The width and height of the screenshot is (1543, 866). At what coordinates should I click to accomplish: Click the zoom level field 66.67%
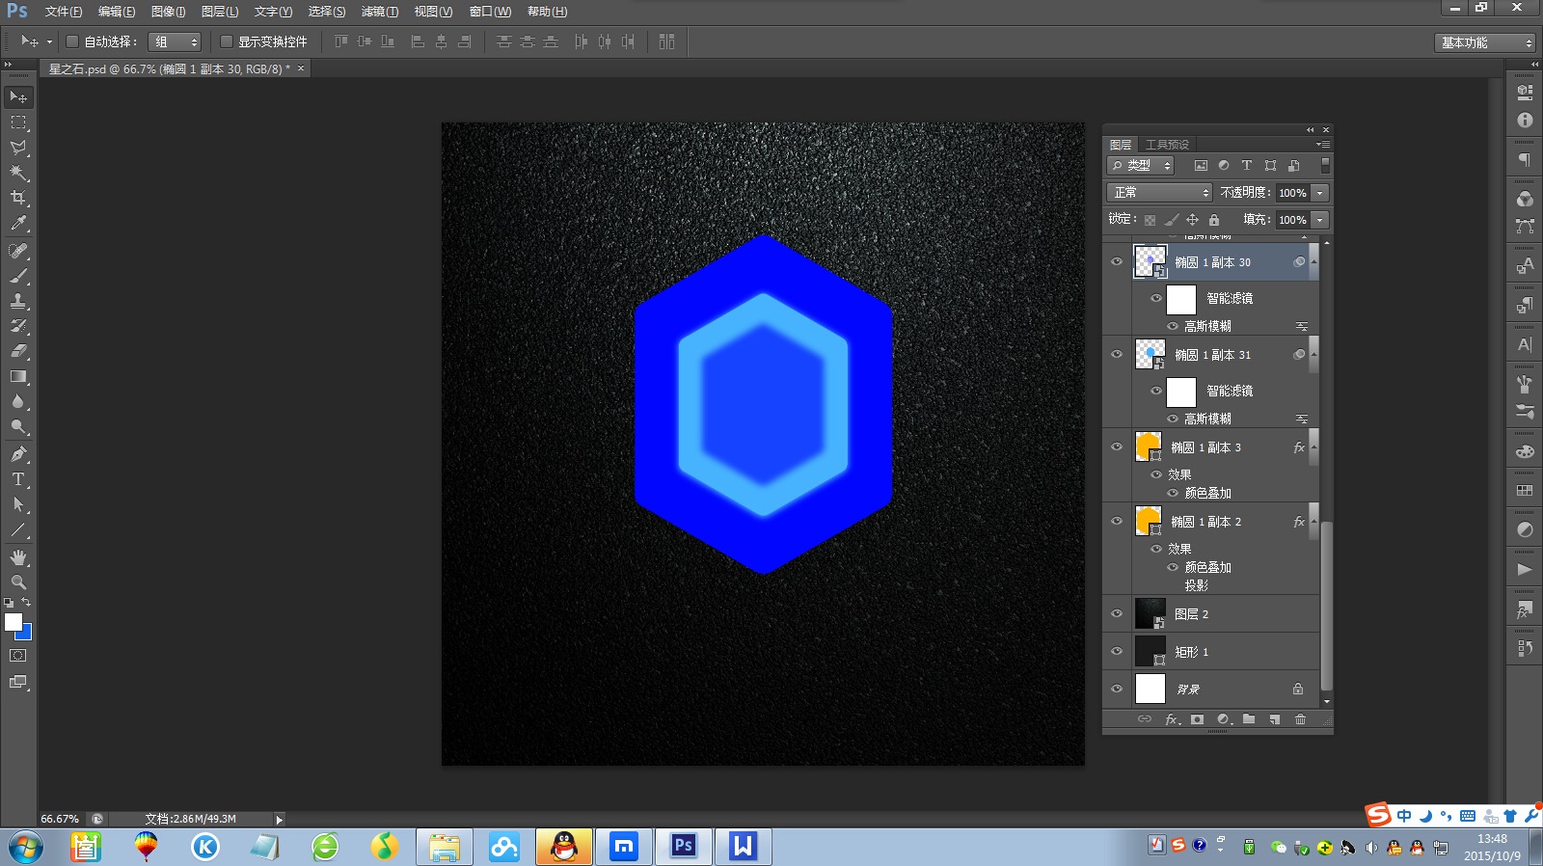(x=61, y=819)
